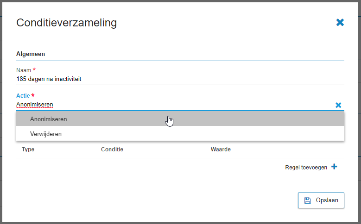Screen dimensions: 361x224
Task: Select the Anonimiseren option in the list
Action: pos(180,119)
